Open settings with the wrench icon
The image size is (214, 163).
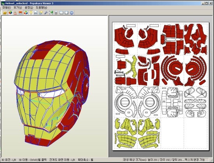pos(46,13)
